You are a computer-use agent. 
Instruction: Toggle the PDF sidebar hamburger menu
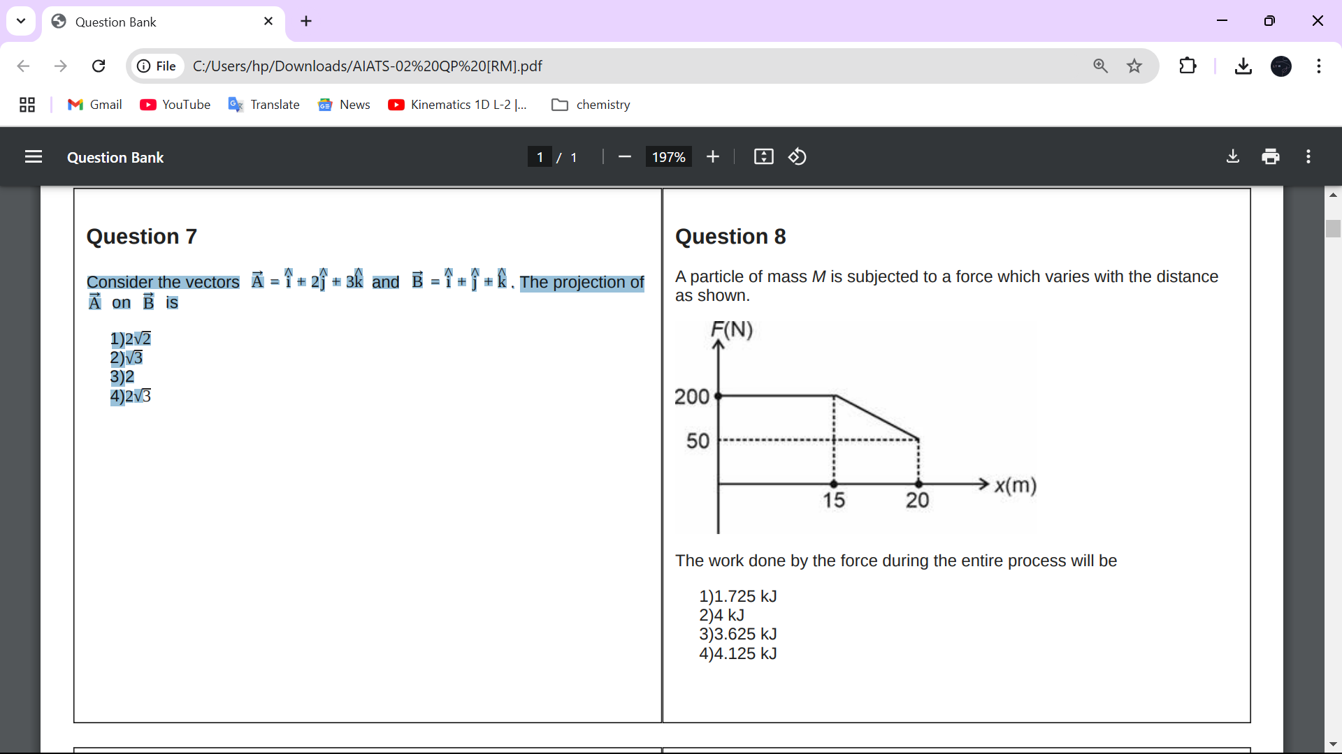(34, 157)
